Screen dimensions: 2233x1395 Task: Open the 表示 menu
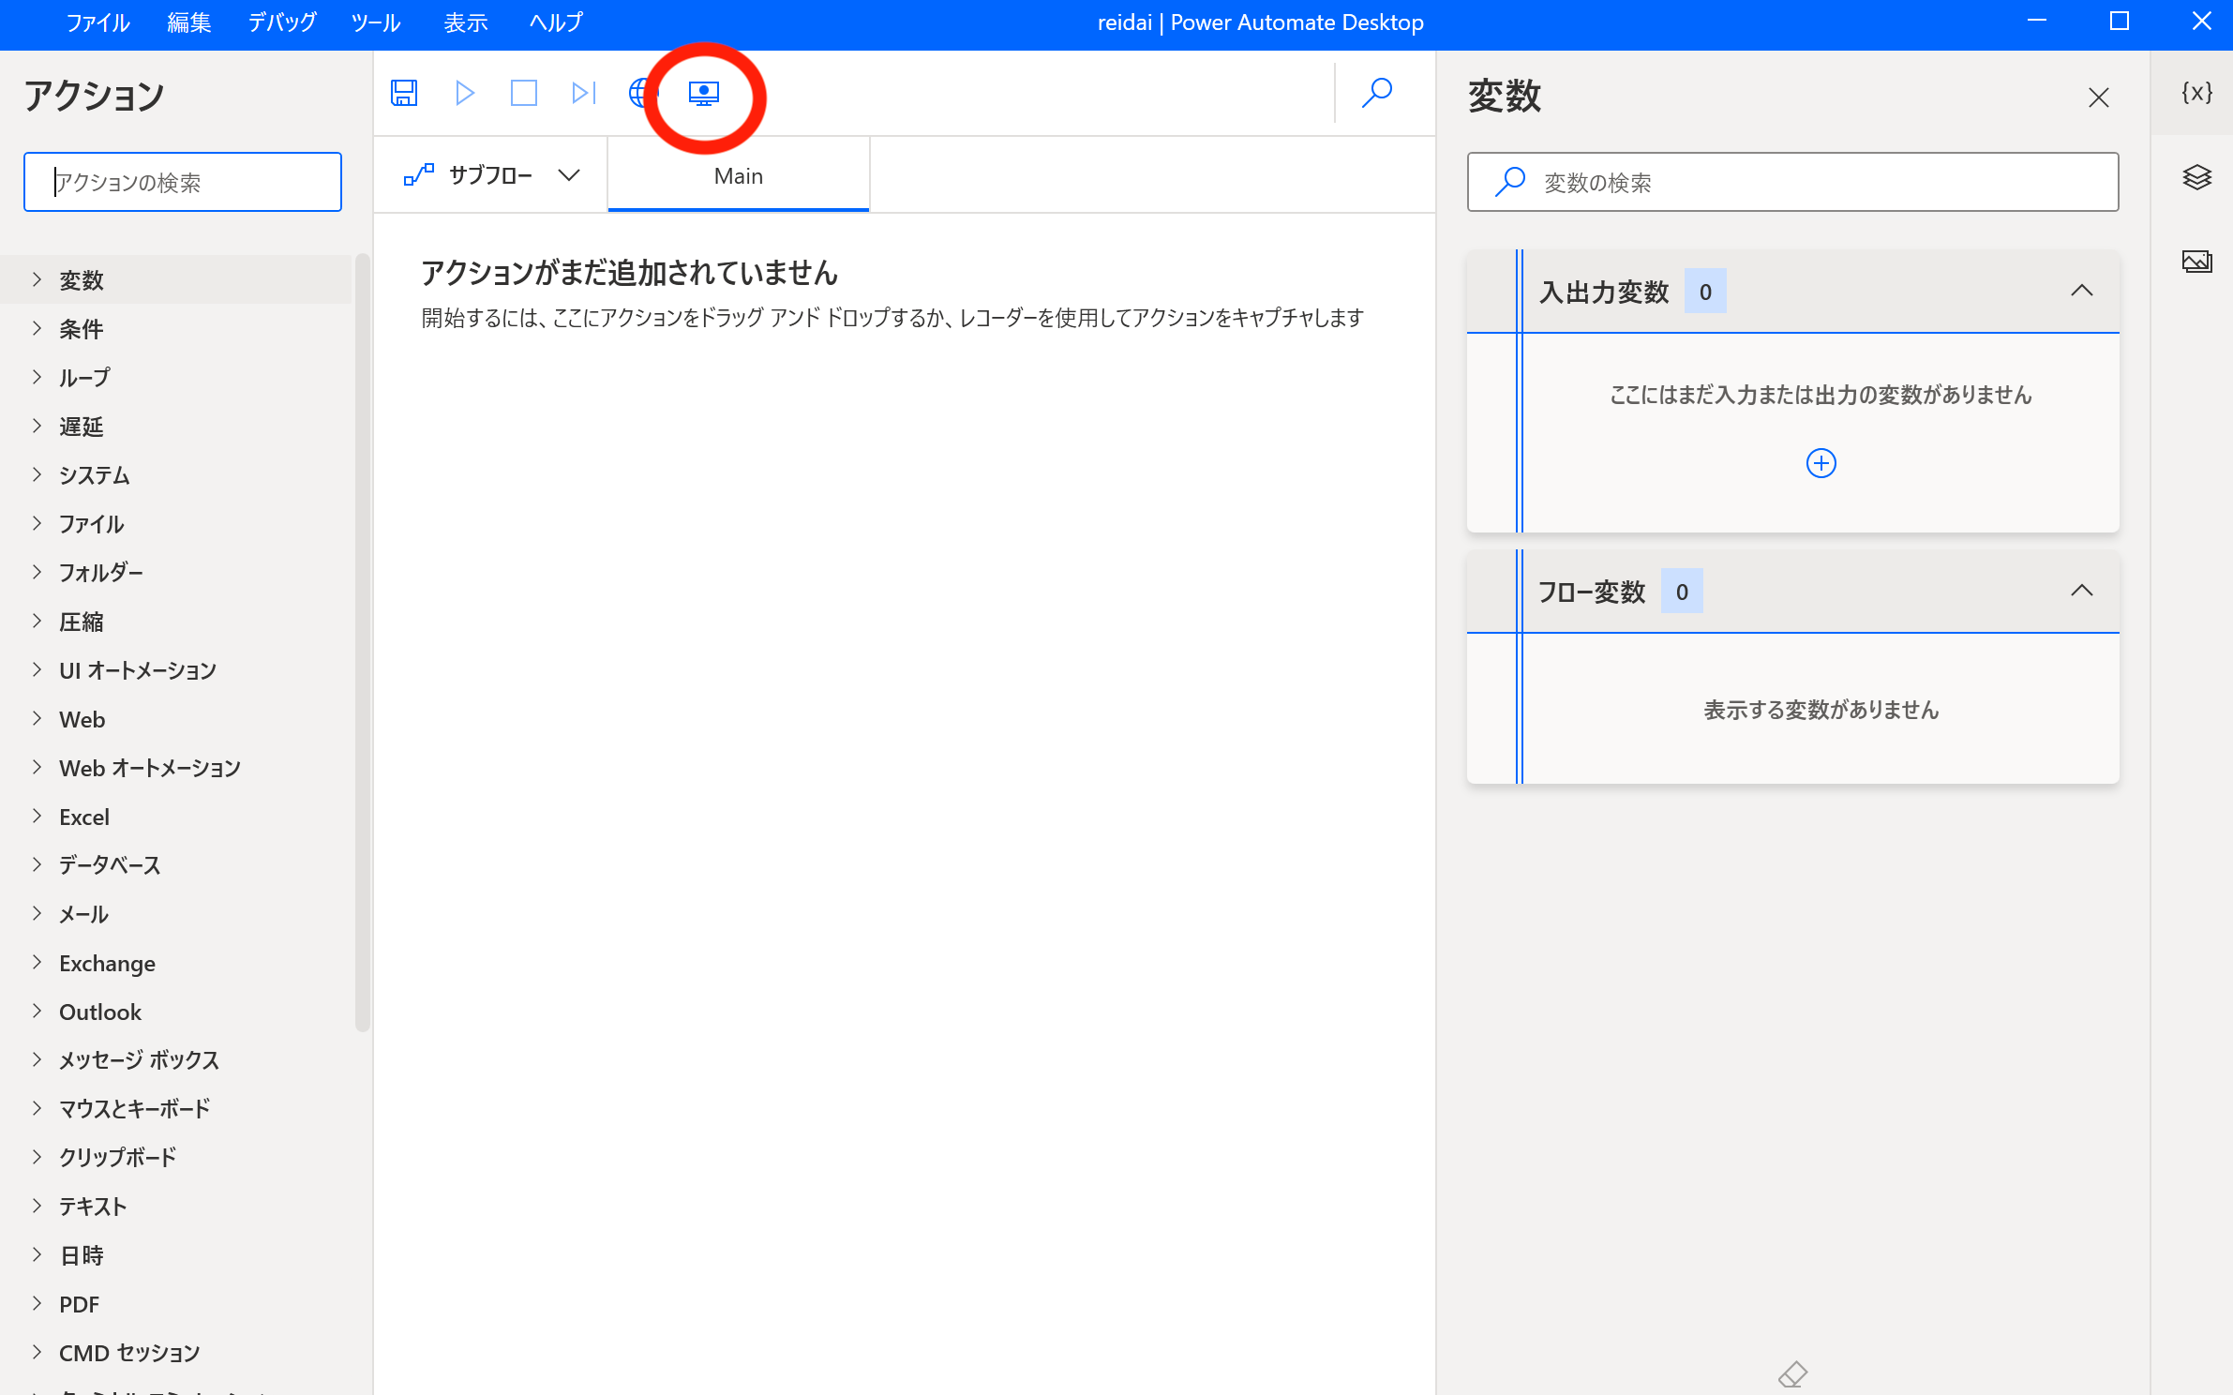[466, 22]
